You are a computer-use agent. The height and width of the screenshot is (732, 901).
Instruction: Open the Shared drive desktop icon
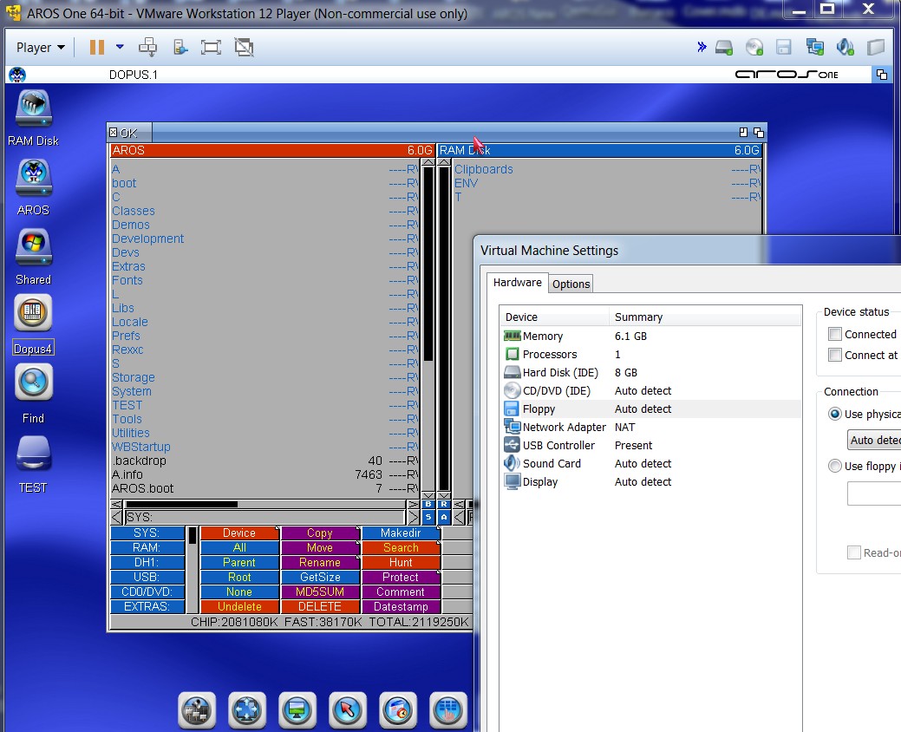click(33, 249)
